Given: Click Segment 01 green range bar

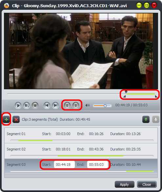Looking at the screenshot, I should click(35, 140).
